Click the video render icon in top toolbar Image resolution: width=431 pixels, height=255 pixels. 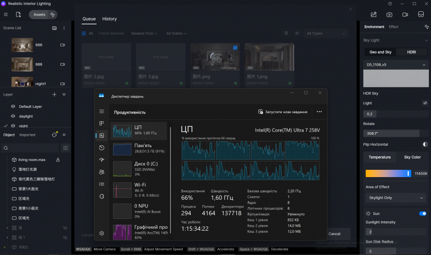[x=405, y=14]
